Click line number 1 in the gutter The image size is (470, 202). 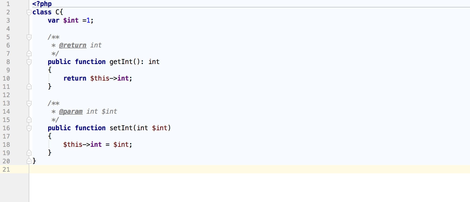tap(8, 4)
